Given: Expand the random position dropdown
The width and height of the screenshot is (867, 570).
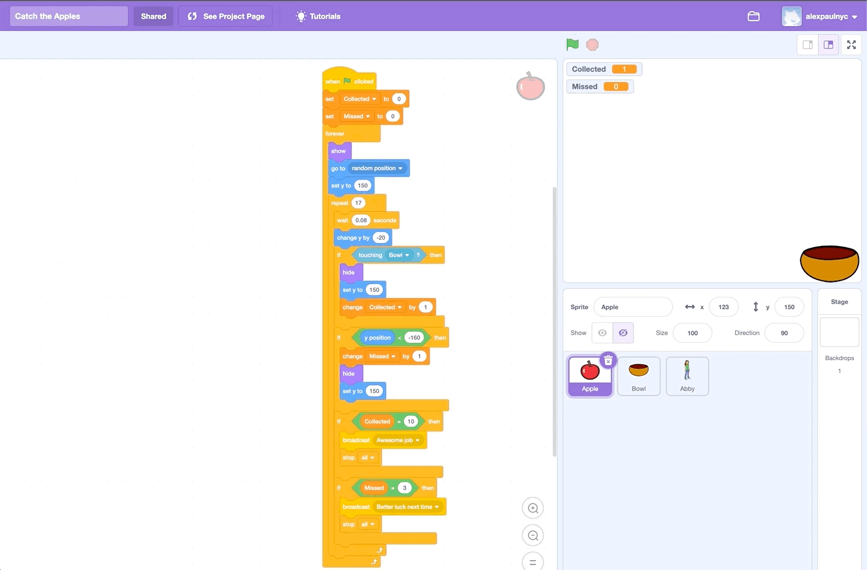Looking at the screenshot, I should [401, 168].
